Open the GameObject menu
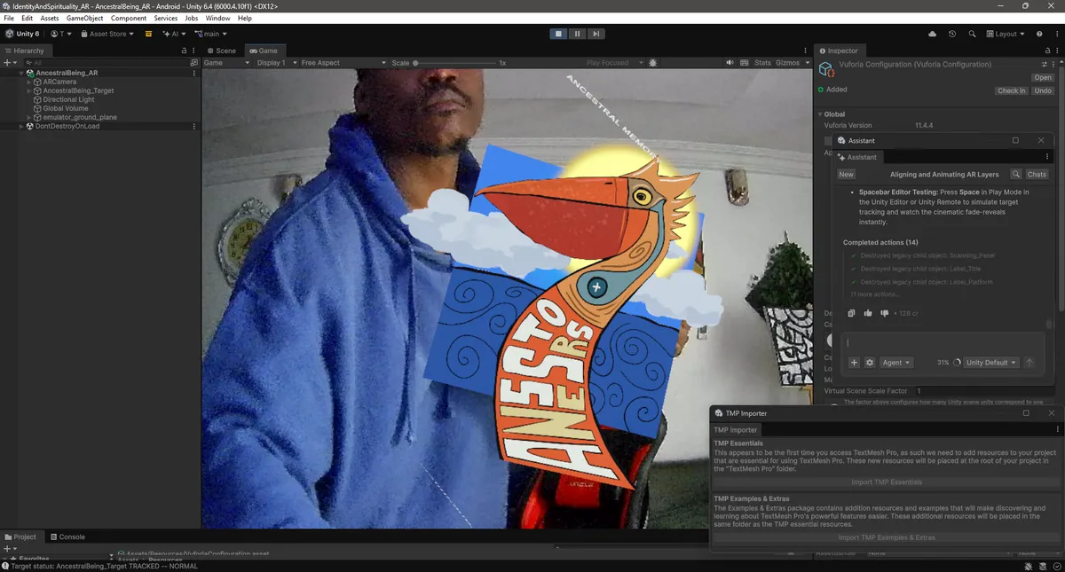 [x=84, y=18]
